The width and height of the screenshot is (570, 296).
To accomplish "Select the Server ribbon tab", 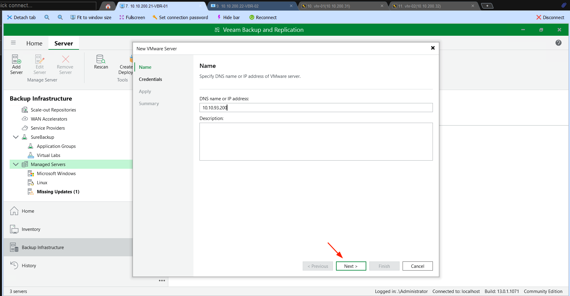I will coord(64,43).
